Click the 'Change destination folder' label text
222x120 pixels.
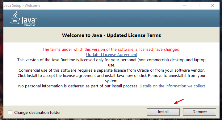point(38,112)
